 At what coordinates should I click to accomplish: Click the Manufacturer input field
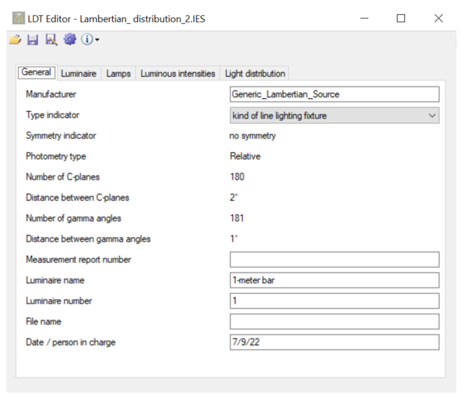point(335,94)
